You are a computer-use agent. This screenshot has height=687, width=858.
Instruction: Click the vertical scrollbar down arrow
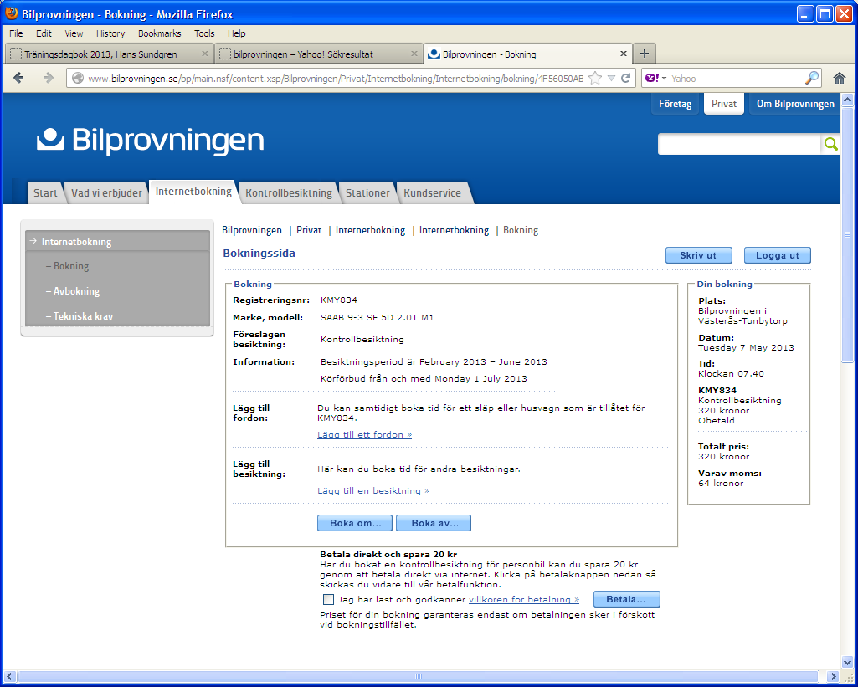pyautogui.click(x=848, y=662)
